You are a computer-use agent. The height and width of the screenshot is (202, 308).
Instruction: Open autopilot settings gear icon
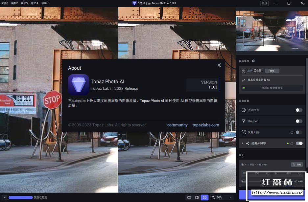253,61
